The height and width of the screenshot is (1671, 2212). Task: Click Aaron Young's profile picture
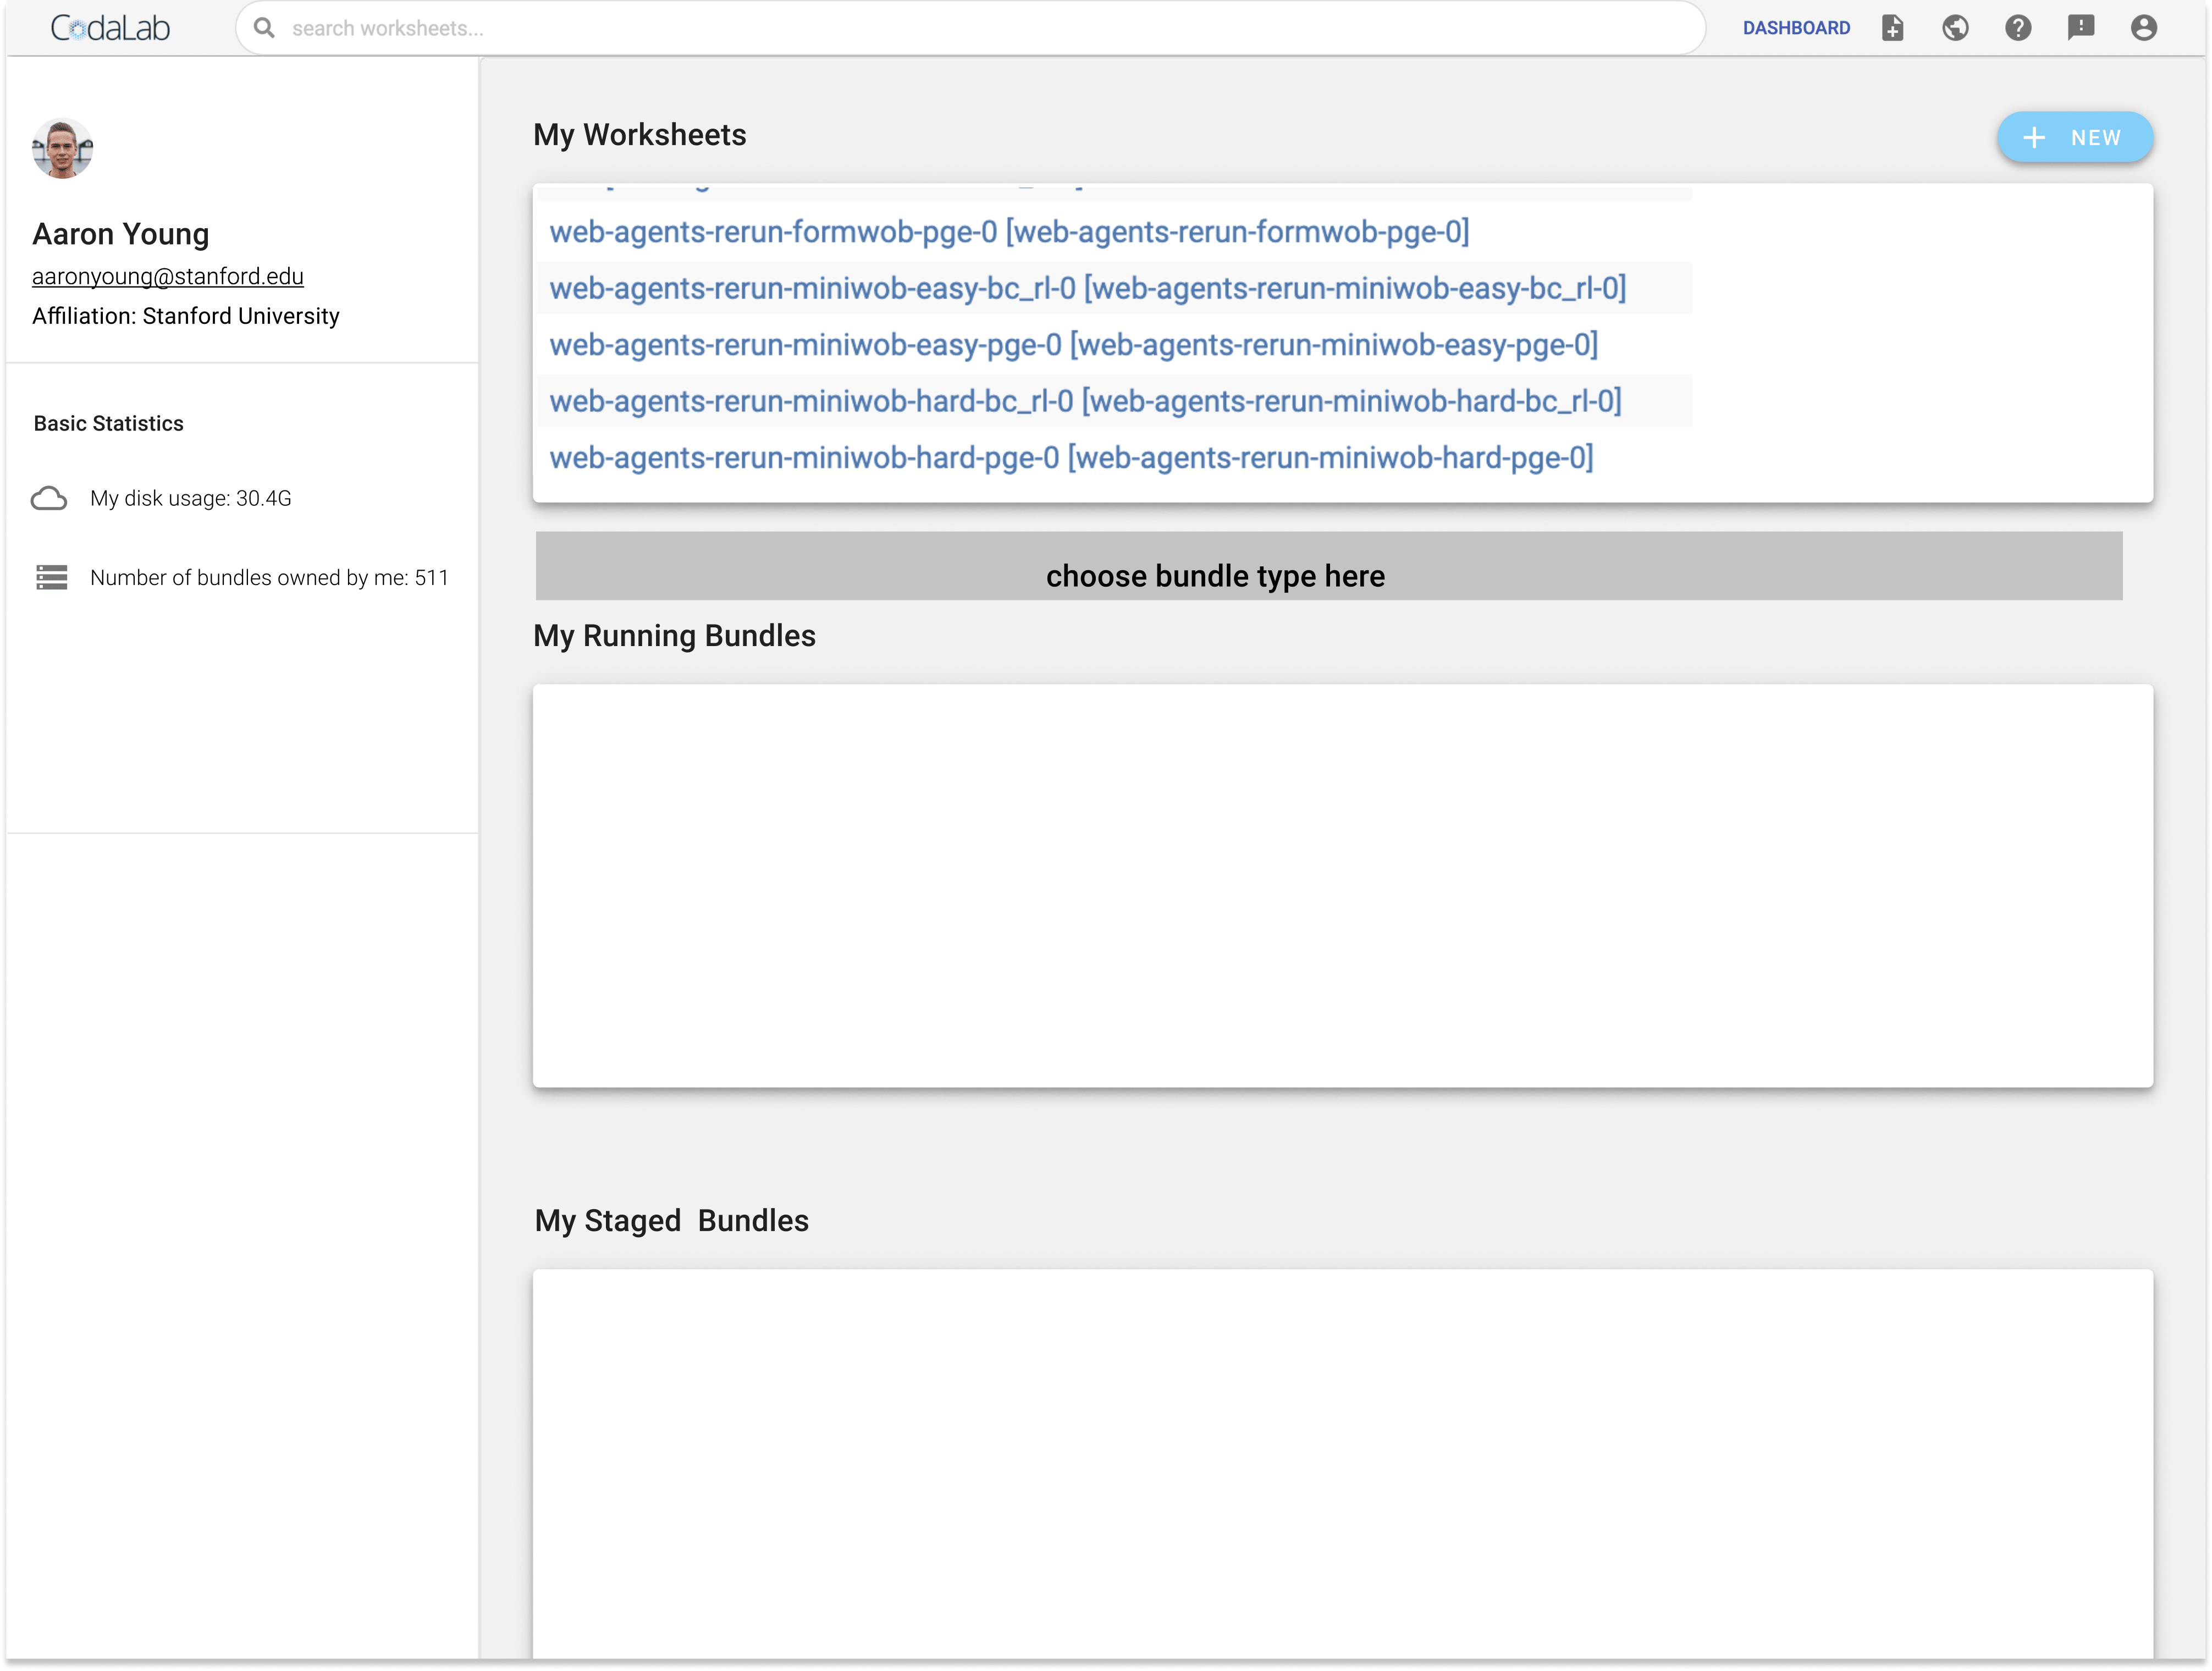63,148
